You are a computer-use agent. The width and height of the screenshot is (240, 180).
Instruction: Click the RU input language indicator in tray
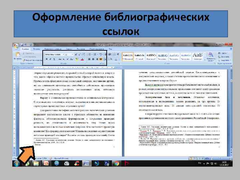[x=200, y=163]
